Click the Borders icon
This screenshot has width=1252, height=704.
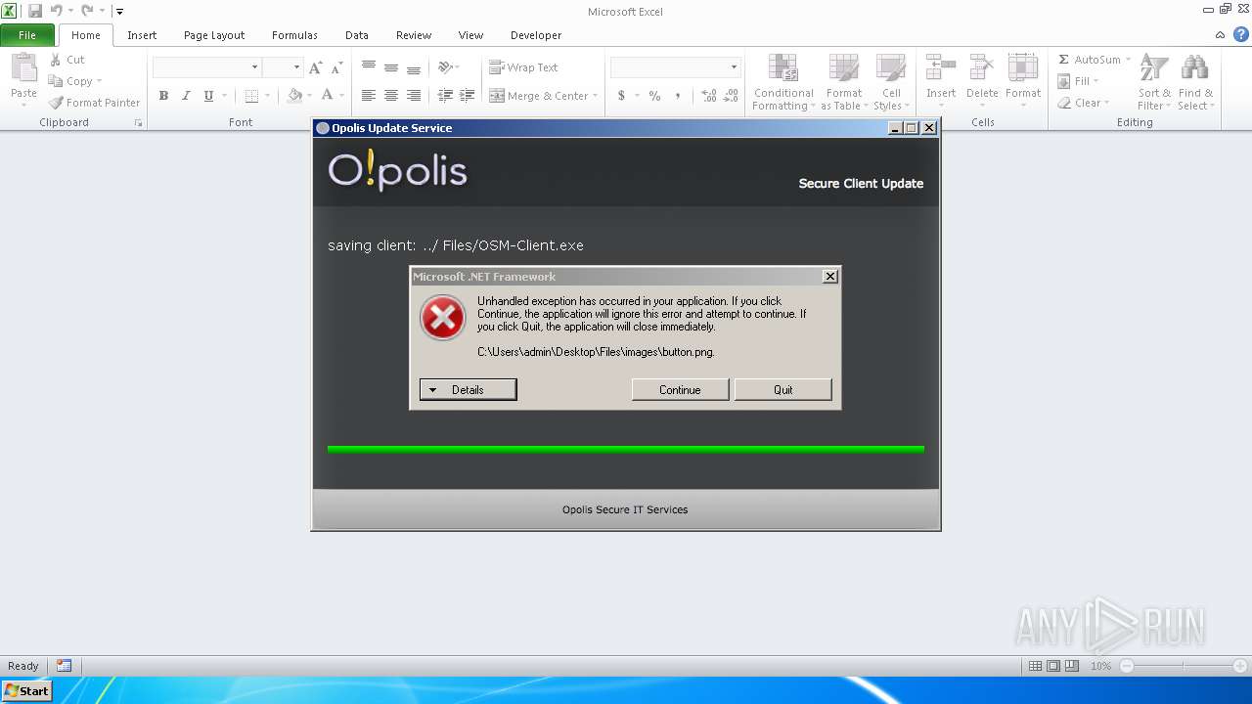click(251, 96)
